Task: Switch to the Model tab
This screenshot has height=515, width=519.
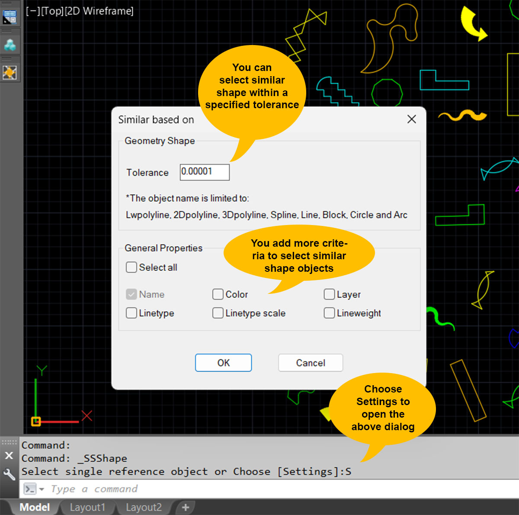Action: coord(35,507)
